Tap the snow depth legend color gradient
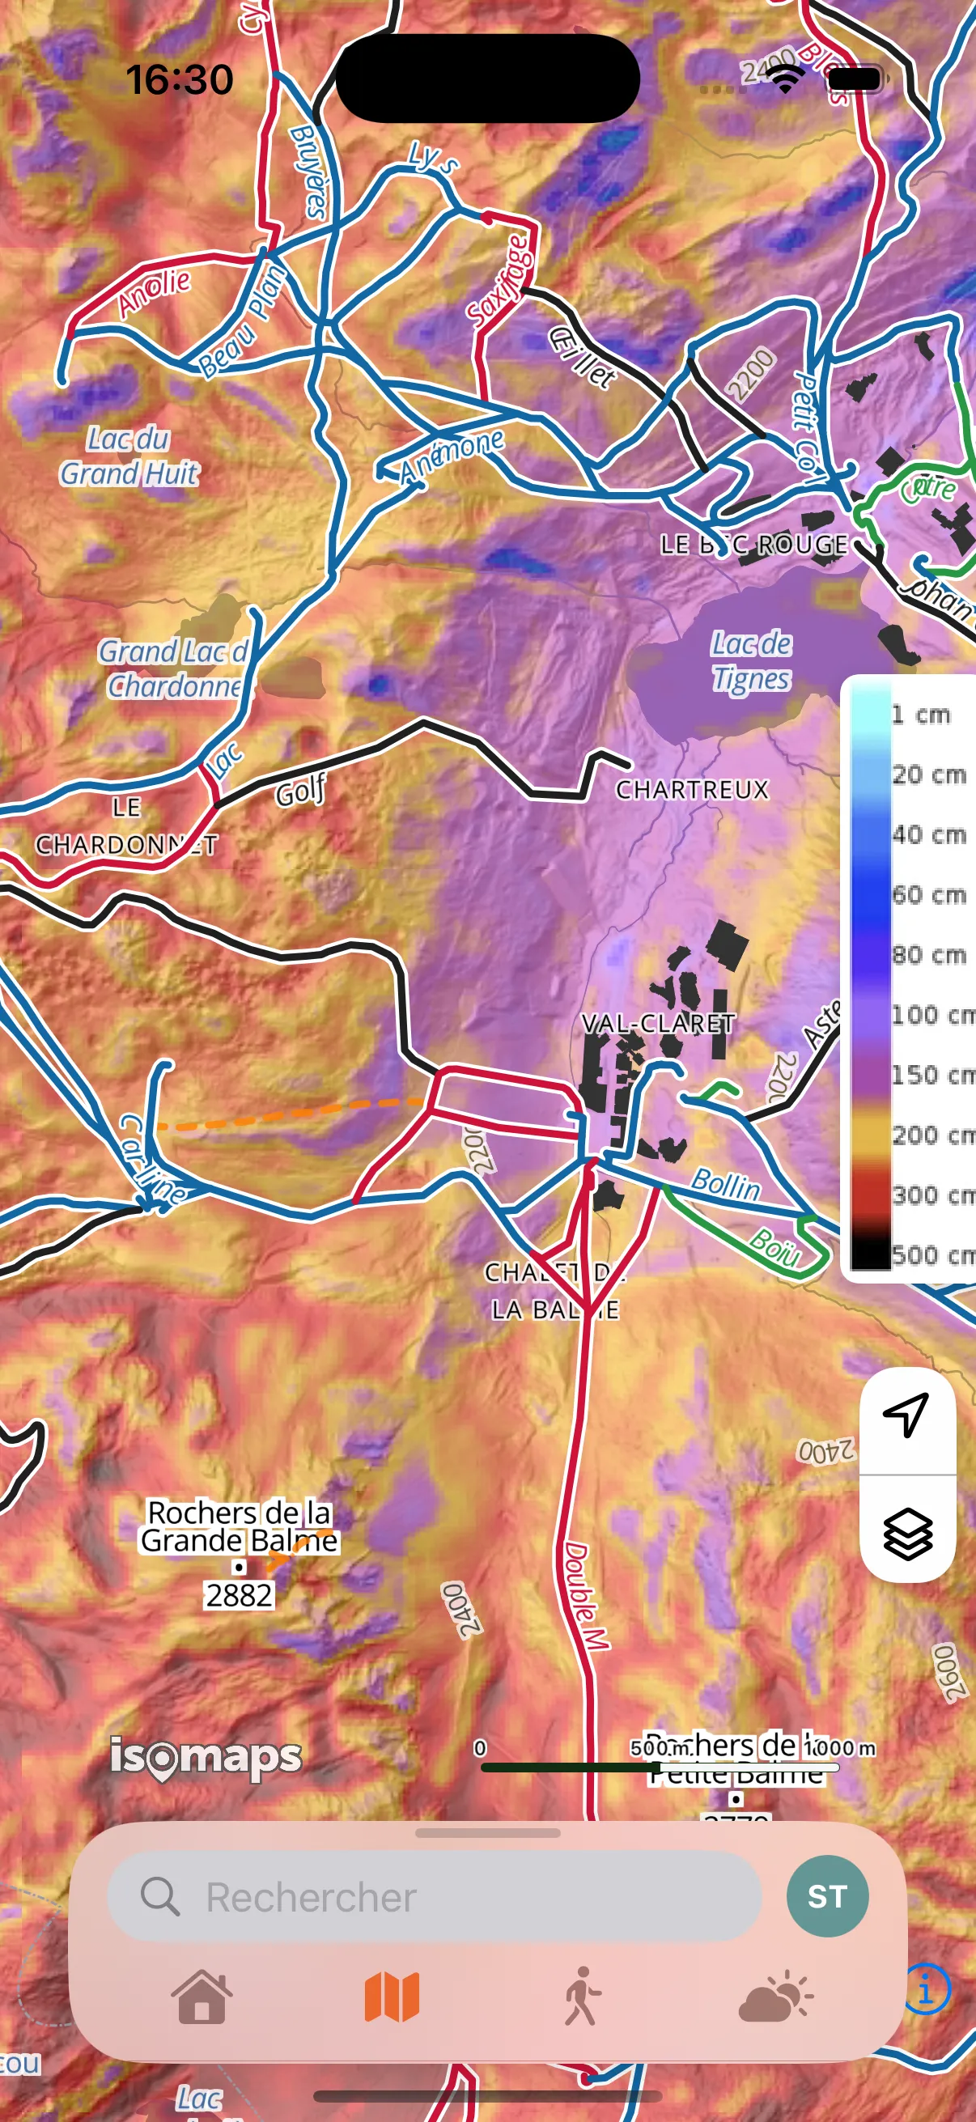Image resolution: width=976 pixels, height=2122 pixels. click(x=870, y=977)
